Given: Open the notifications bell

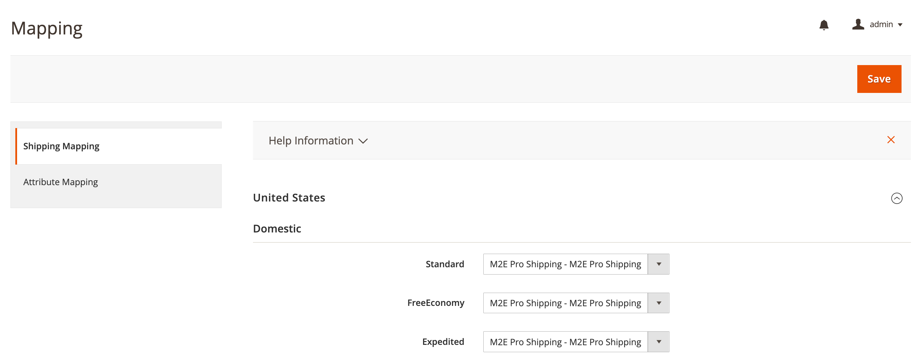Looking at the screenshot, I should click(823, 25).
